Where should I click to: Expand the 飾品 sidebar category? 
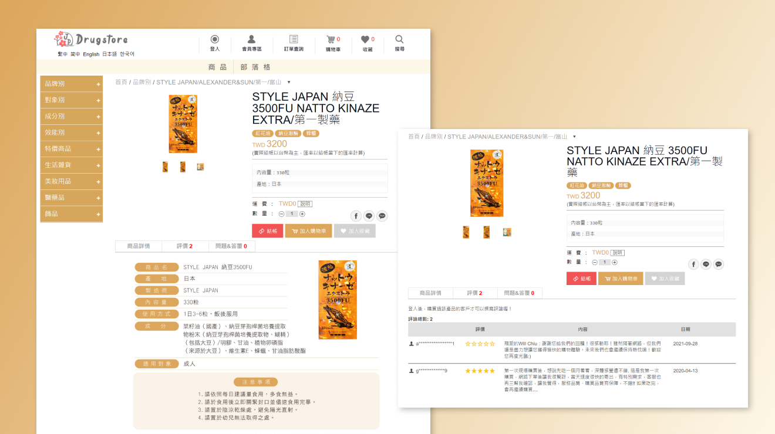point(72,213)
